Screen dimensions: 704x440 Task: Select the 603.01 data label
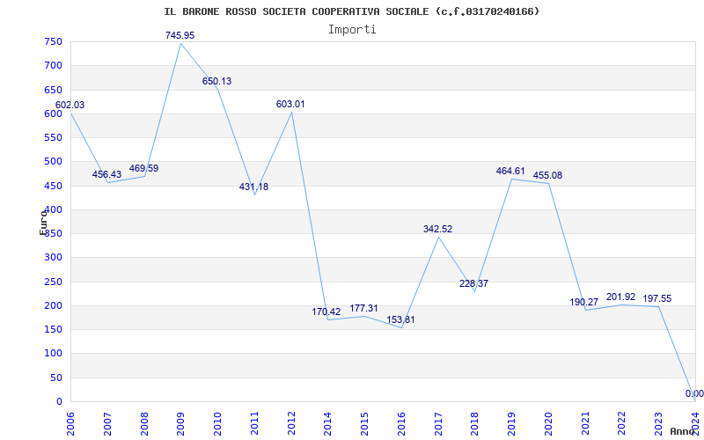(x=290, y=104)
